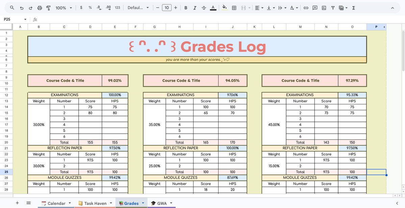Click the Name box showing P25
The width and height of the screenshot is (405, 208).
[14, 19]
